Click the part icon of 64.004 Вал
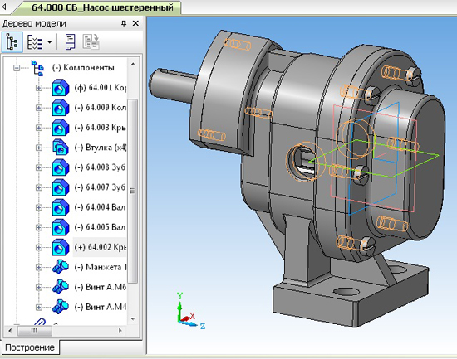 61,207
